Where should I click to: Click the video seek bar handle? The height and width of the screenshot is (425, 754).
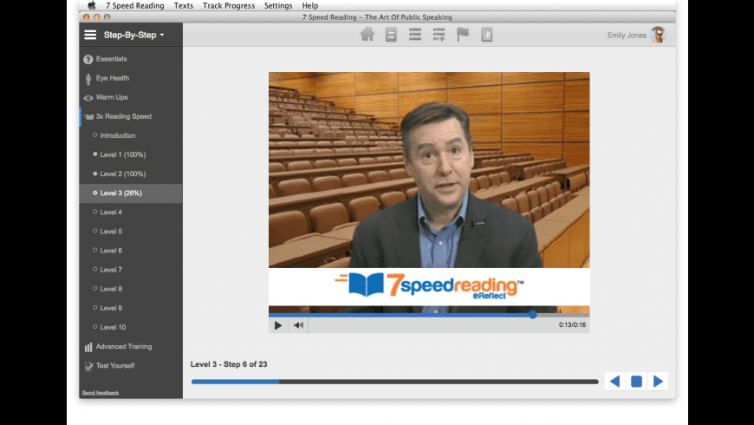tap(532, 315)
